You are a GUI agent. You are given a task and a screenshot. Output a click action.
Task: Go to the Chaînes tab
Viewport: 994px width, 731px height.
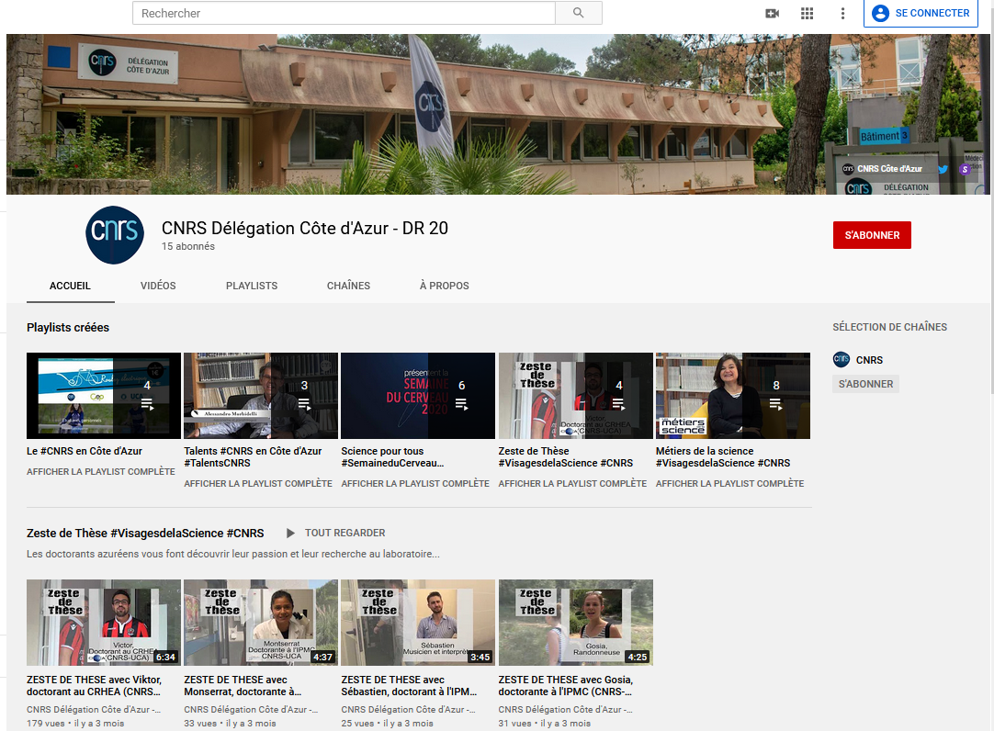pos(349,286)
